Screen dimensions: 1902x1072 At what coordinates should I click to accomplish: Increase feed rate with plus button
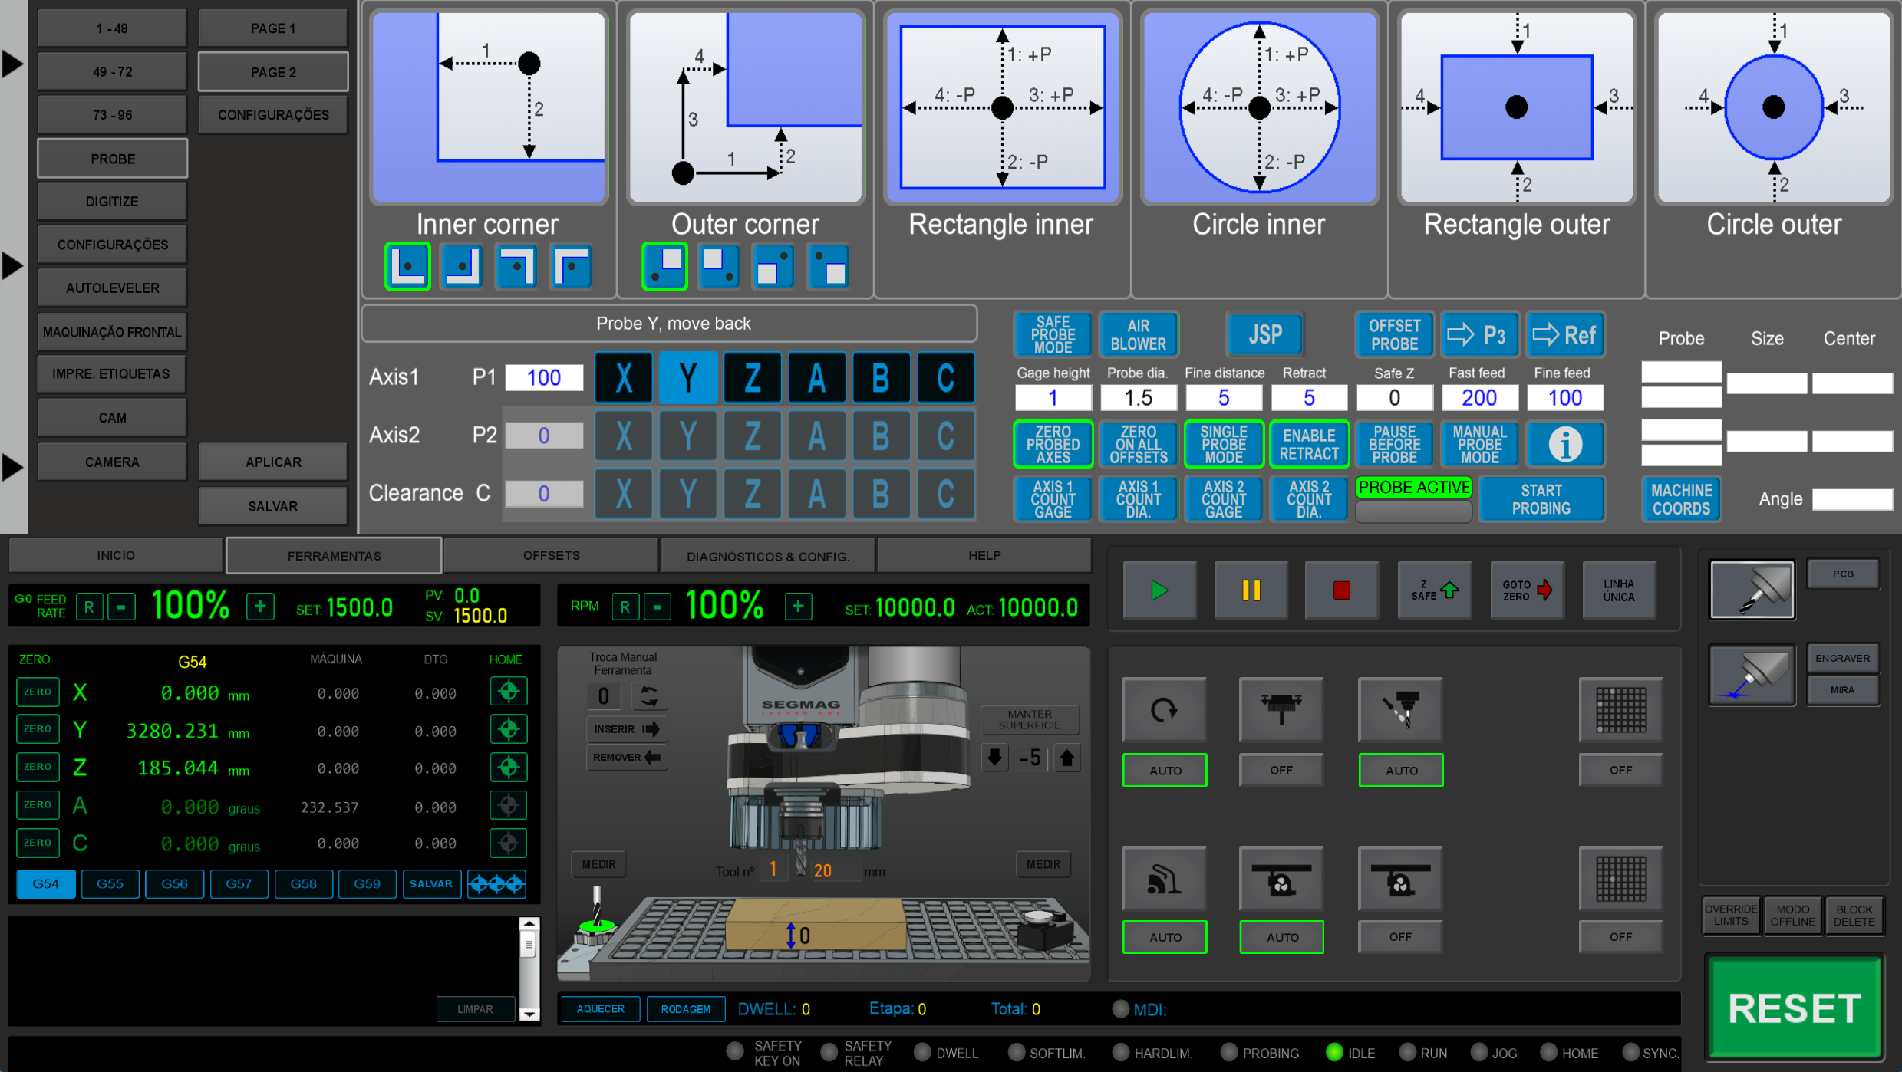(260, 607)
